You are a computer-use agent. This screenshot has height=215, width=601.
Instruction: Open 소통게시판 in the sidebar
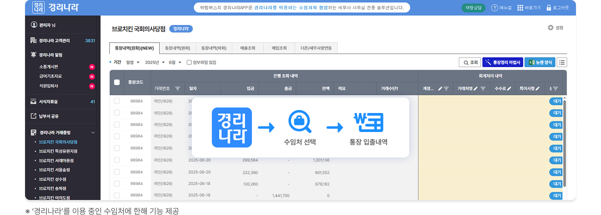click(x=49, y=67)
